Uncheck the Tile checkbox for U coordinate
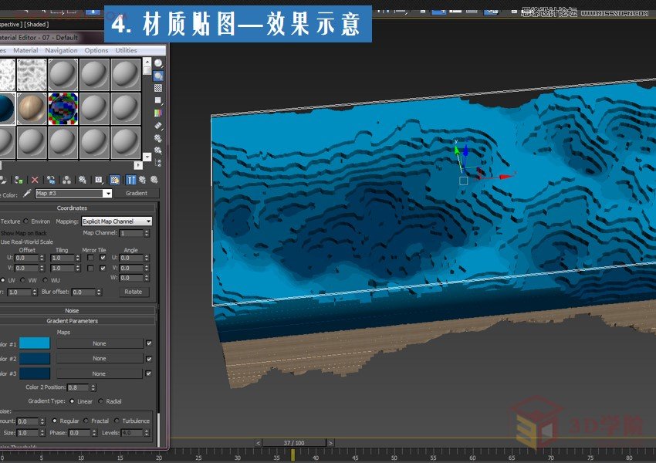Image resolution: width=656 pixels, height=463 pixels. (102, 257)
